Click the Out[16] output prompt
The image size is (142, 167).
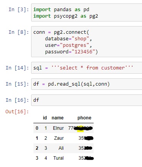click(x=17, y=112)
